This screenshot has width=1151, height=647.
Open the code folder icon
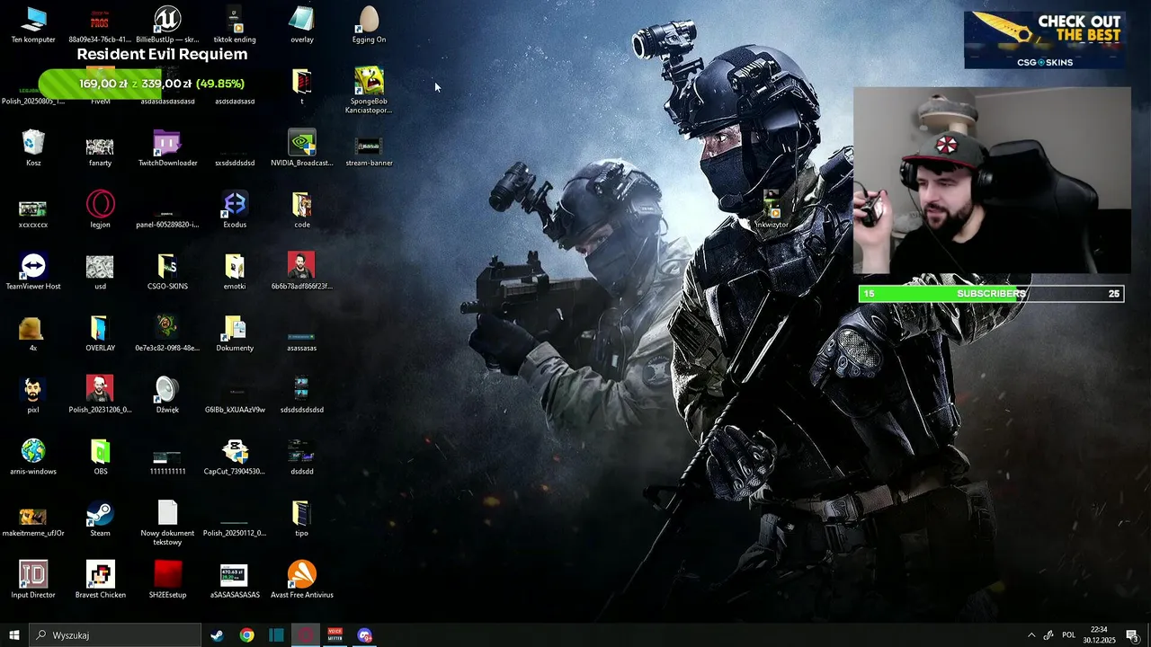[x=302, y=208]
